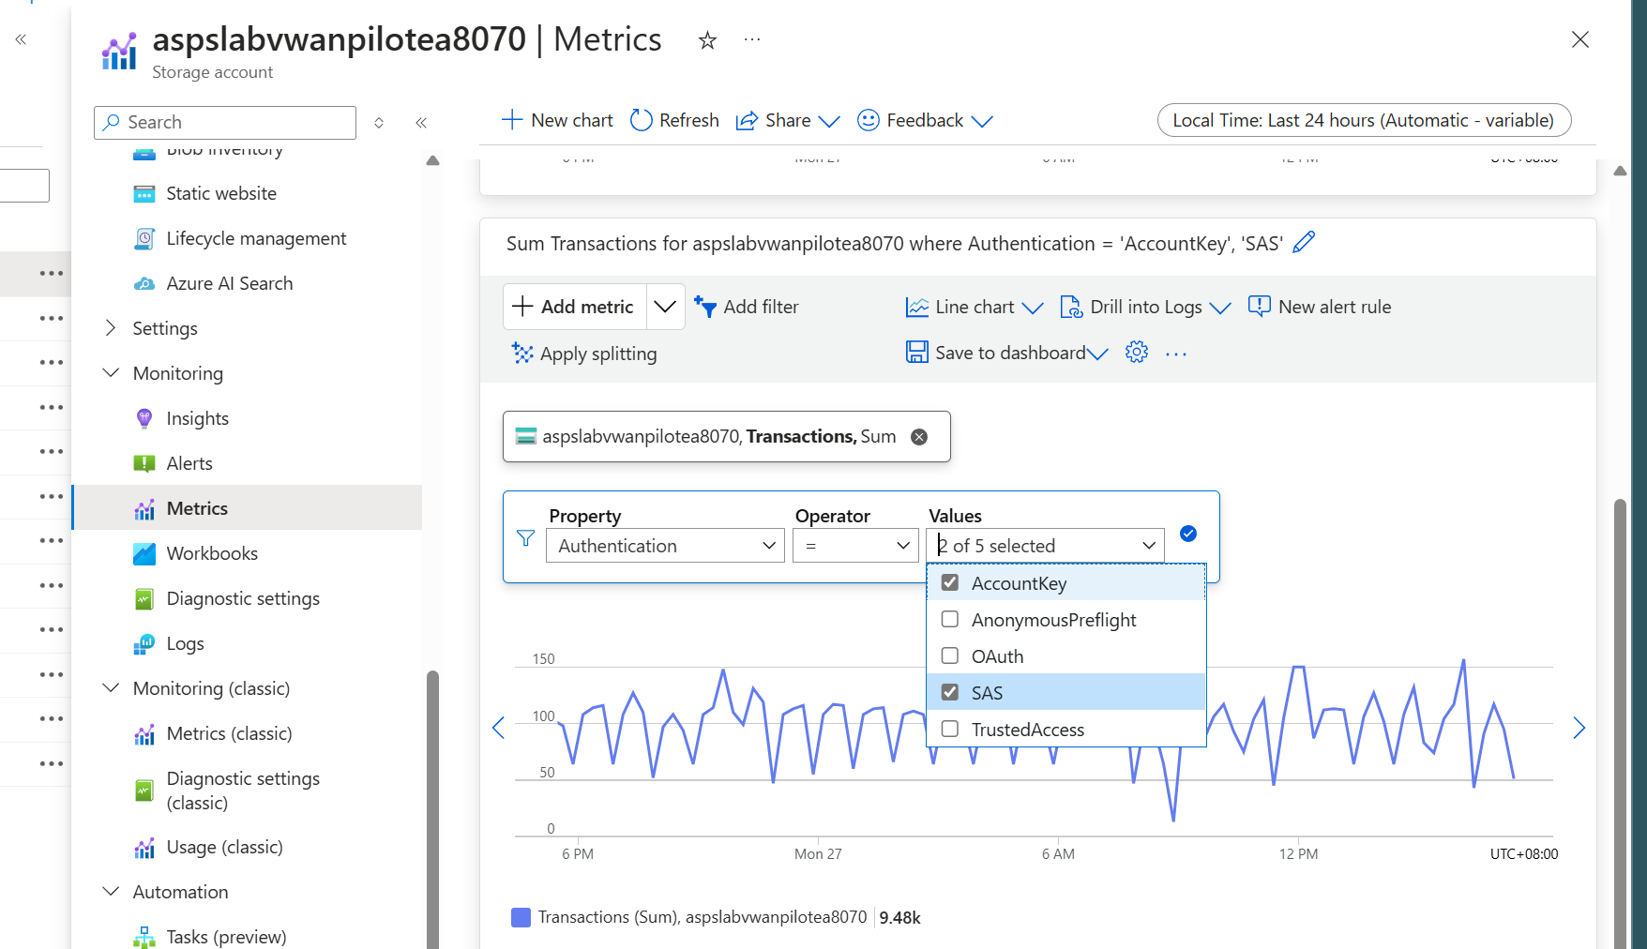The image size is (1647, 949).
Task: Open the Operator equals dropdown
Action: tap(855, 546)
